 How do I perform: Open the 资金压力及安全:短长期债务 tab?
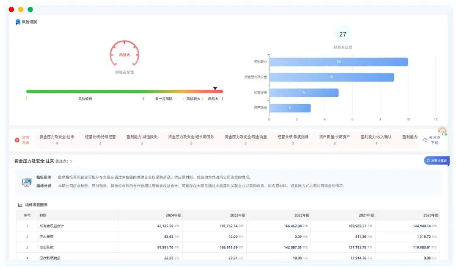click(191, 140)
